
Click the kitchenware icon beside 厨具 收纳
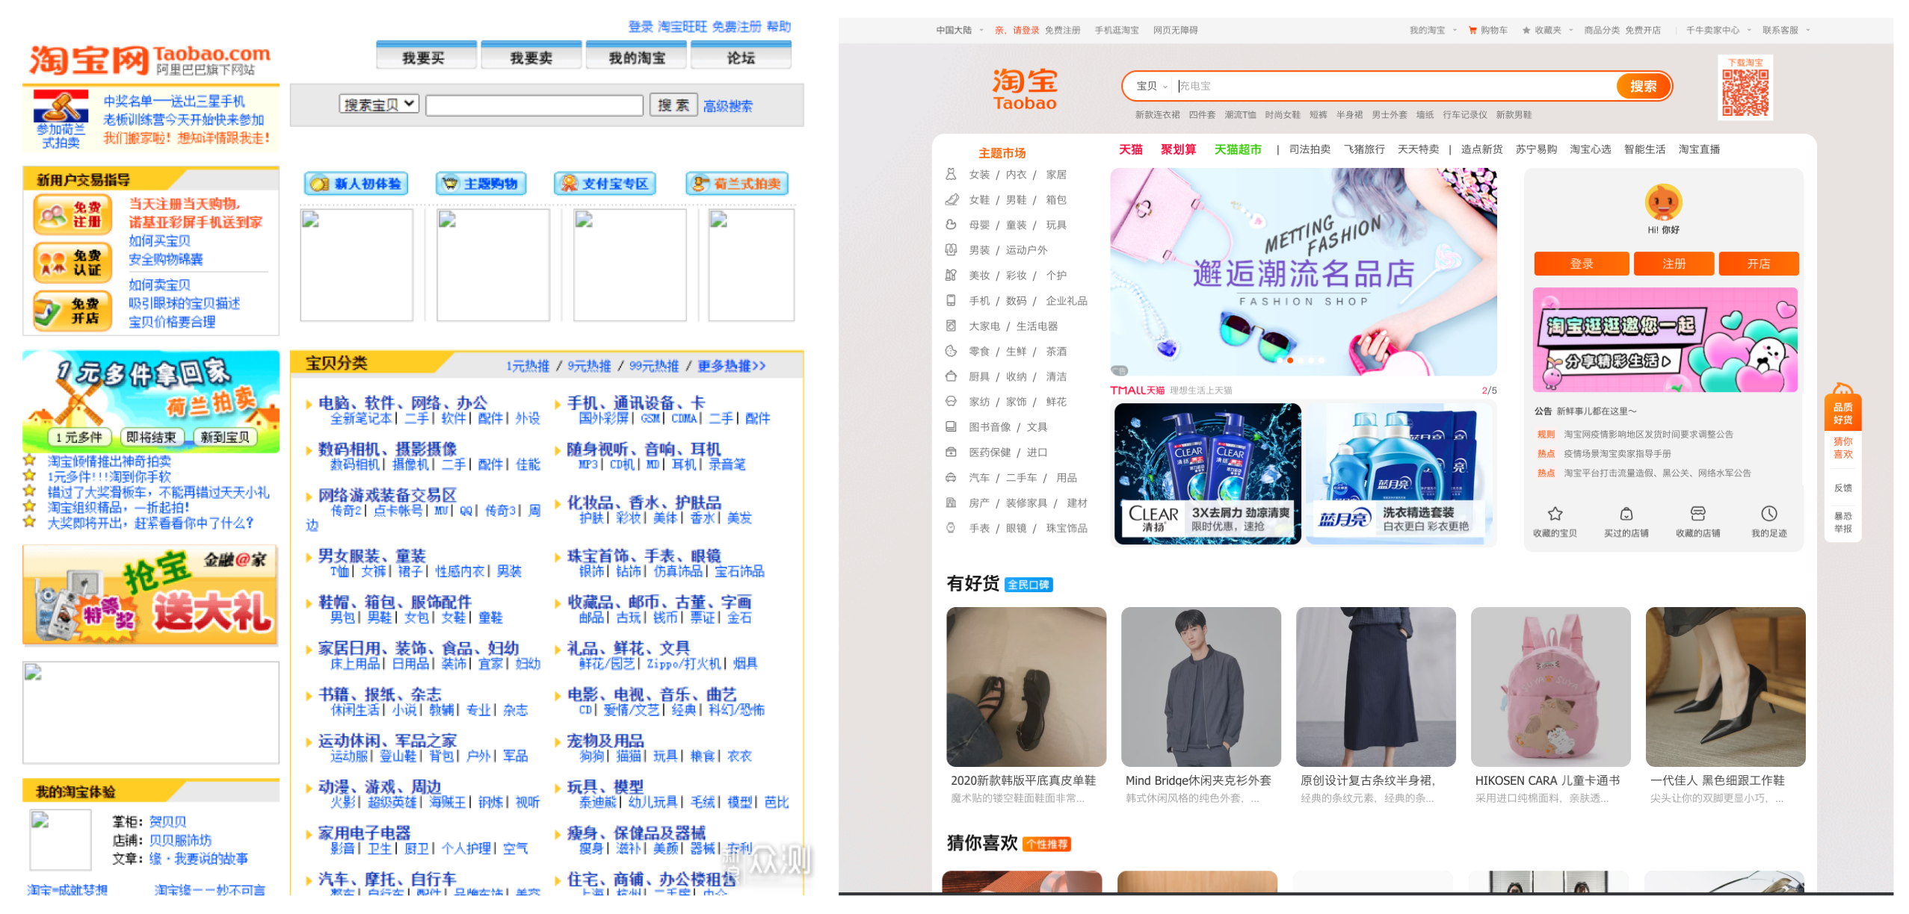pyautogui.click(x=951, y=376)
